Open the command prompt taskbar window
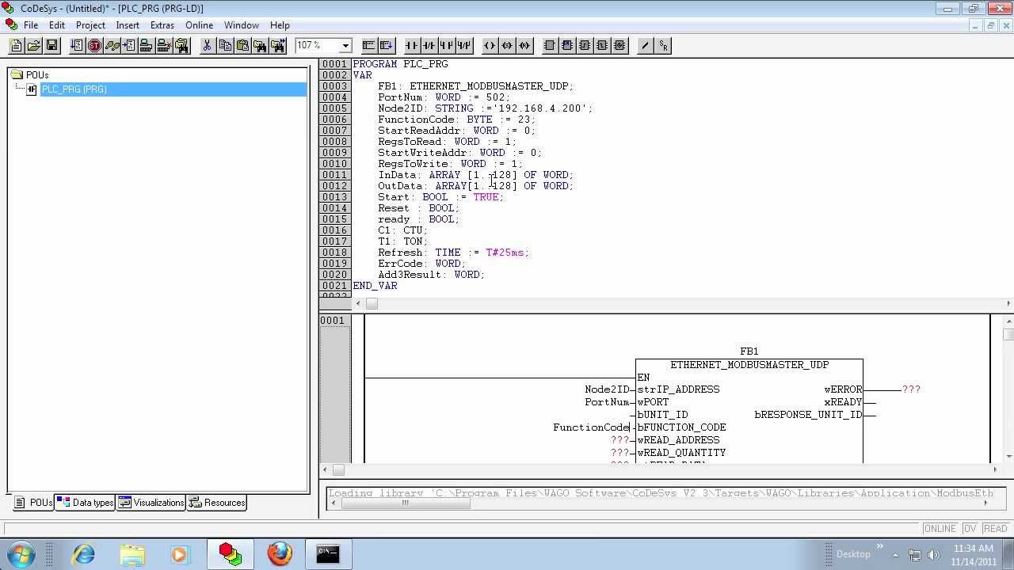The height and width of the screenshot is (570, 1014). click(x=328, y=554)
